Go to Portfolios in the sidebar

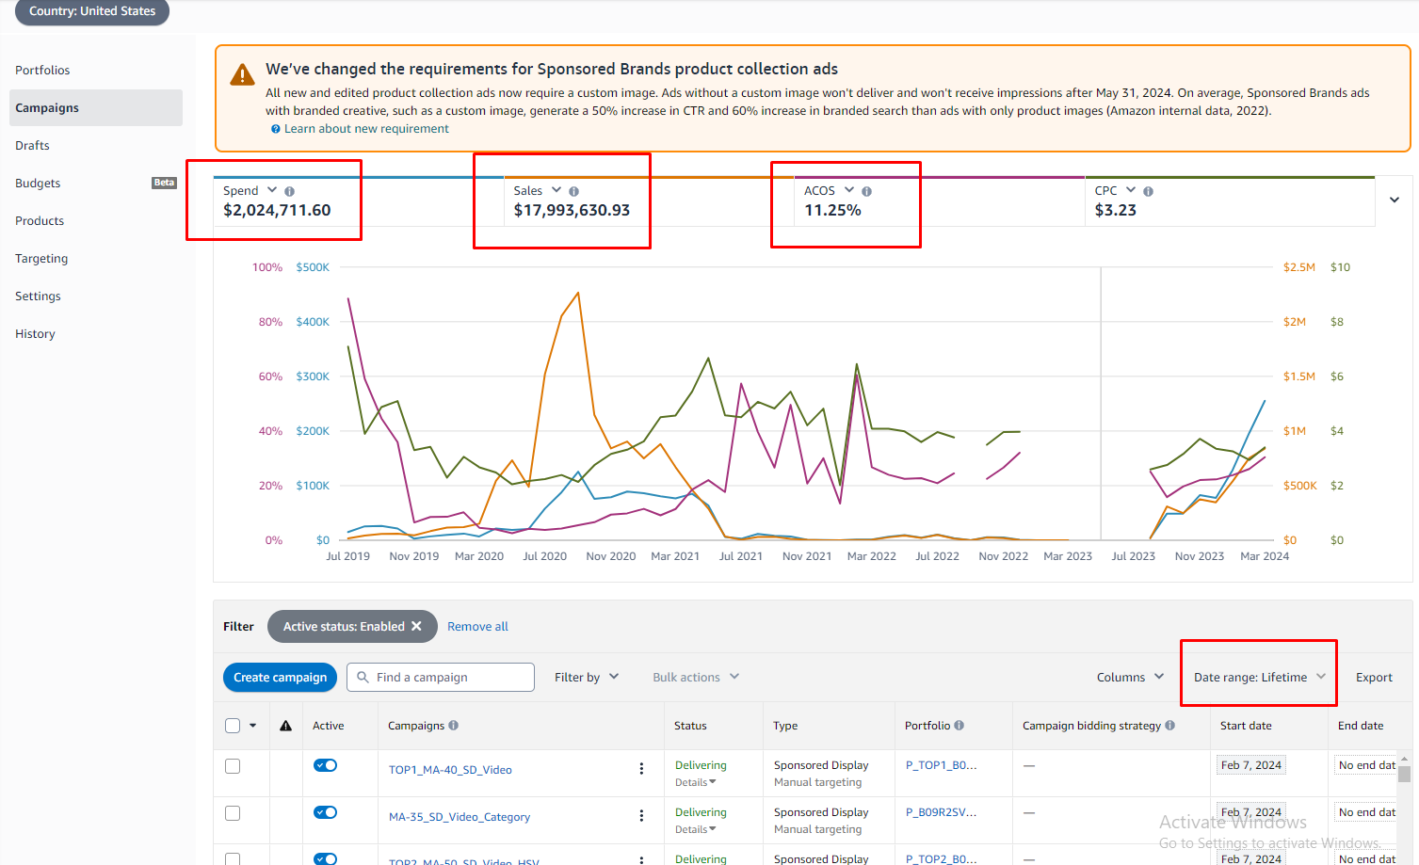pyautogui.click(x=42, y=71)
